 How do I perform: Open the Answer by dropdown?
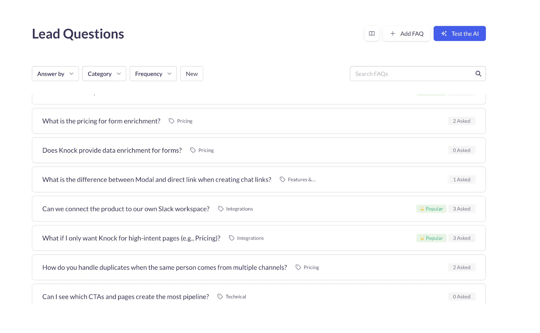click(55, 73)
